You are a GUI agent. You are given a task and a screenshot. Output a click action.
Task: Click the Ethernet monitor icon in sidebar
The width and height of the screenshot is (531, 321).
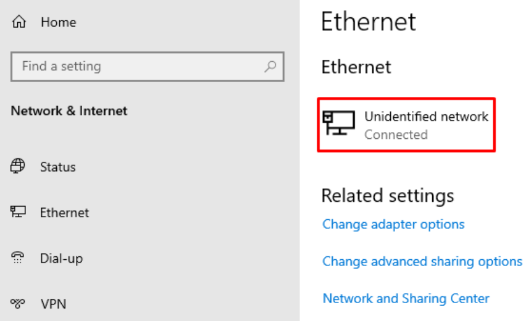click(19, 212)
